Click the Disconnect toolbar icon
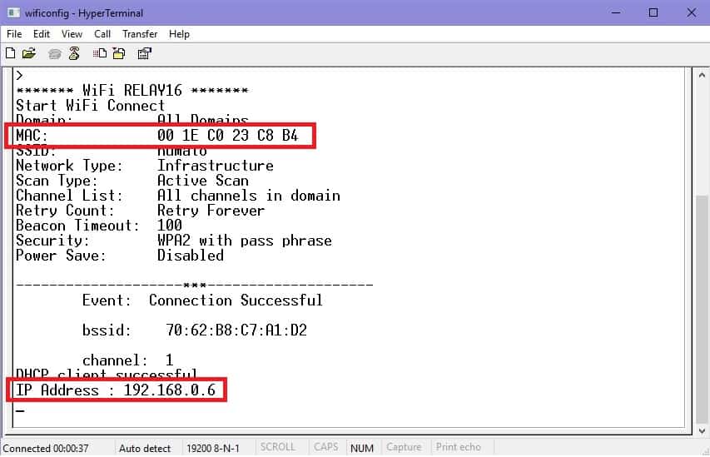The height and width of the screenshot is (457, 710). click(74, 53)
